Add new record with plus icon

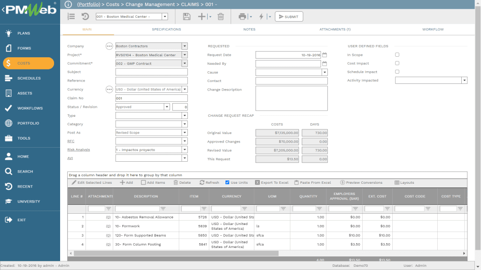(x=202, y=16)
